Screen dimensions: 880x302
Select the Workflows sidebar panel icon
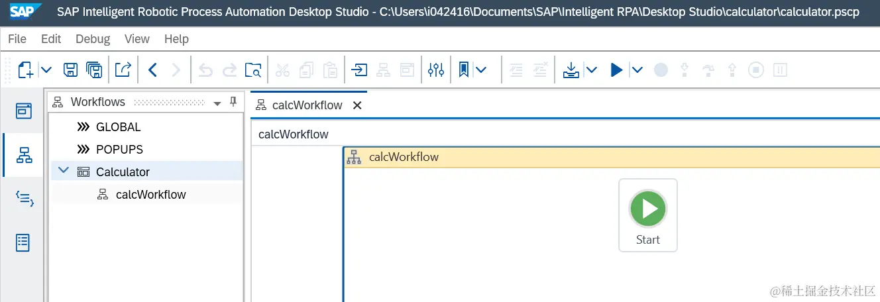pos(24,155)
